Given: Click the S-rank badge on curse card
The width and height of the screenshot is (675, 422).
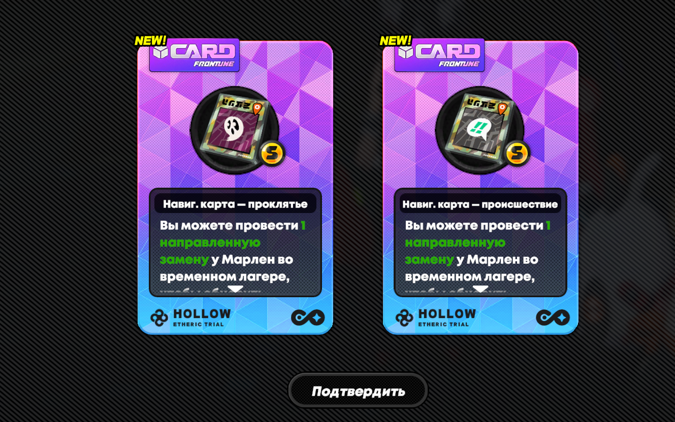Looking at the screenshot, I should tap(272, 153).
